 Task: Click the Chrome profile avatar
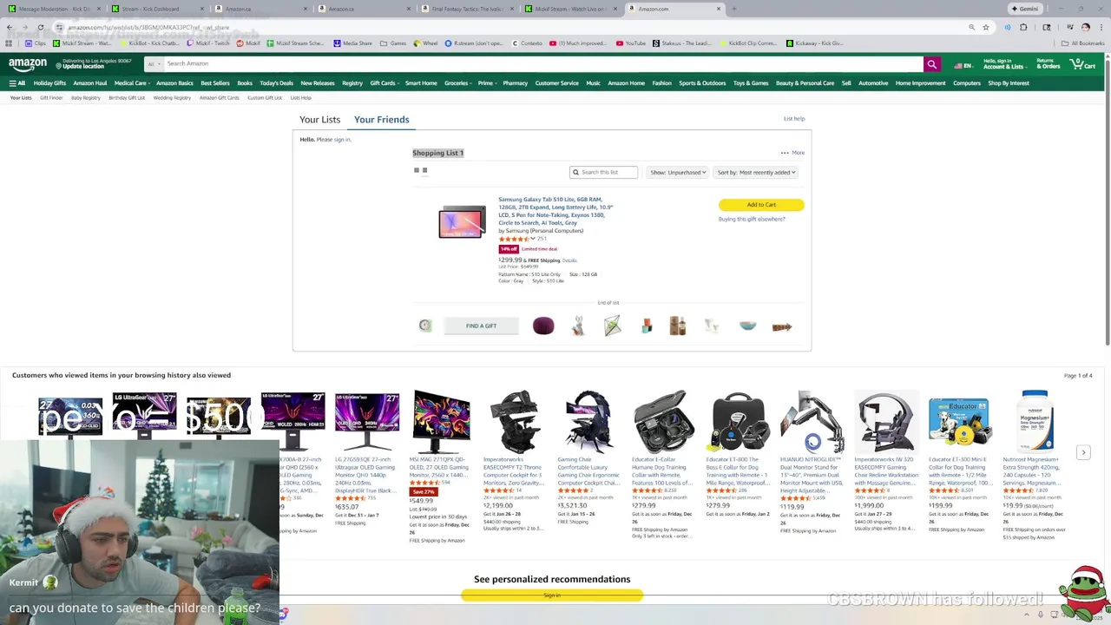(1085, 27)
